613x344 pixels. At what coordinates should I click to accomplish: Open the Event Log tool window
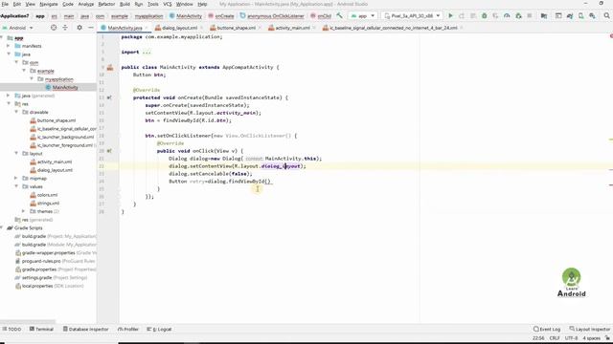point(547,329)
